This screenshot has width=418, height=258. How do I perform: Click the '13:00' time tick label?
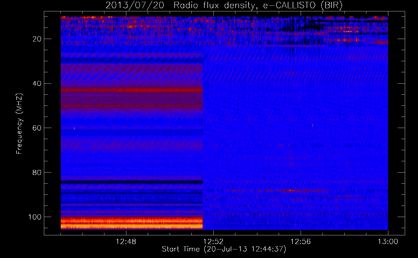pyautogui.click(x=388, y=242)
